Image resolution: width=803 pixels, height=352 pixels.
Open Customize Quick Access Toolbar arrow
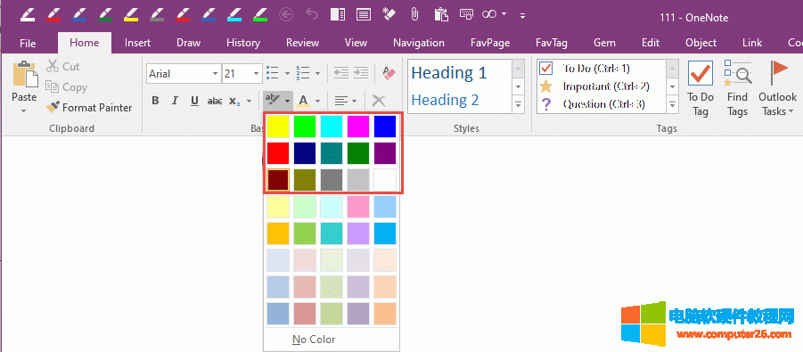click(x=522, y=15)
